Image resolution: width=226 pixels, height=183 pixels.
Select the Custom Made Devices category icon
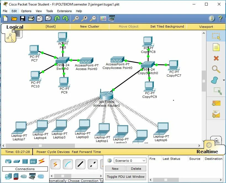click(x=32, y=176)
